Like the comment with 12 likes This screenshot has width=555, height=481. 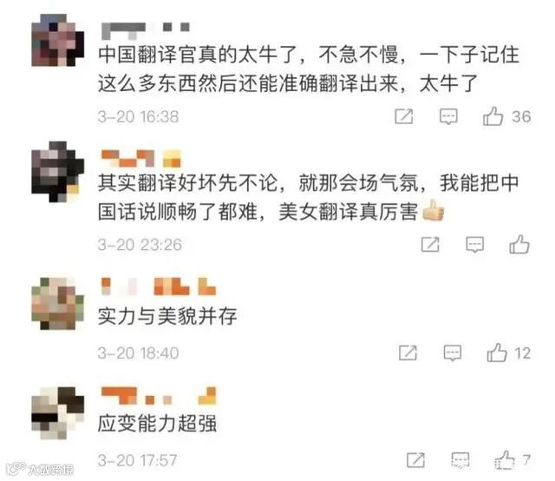tap(497, 353)
